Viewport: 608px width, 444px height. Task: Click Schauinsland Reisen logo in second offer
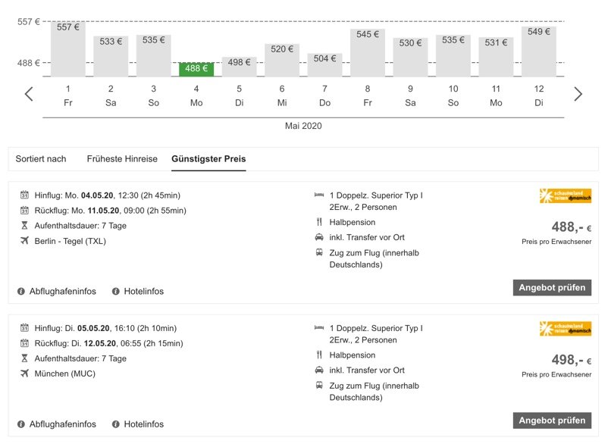pos(565,329)
